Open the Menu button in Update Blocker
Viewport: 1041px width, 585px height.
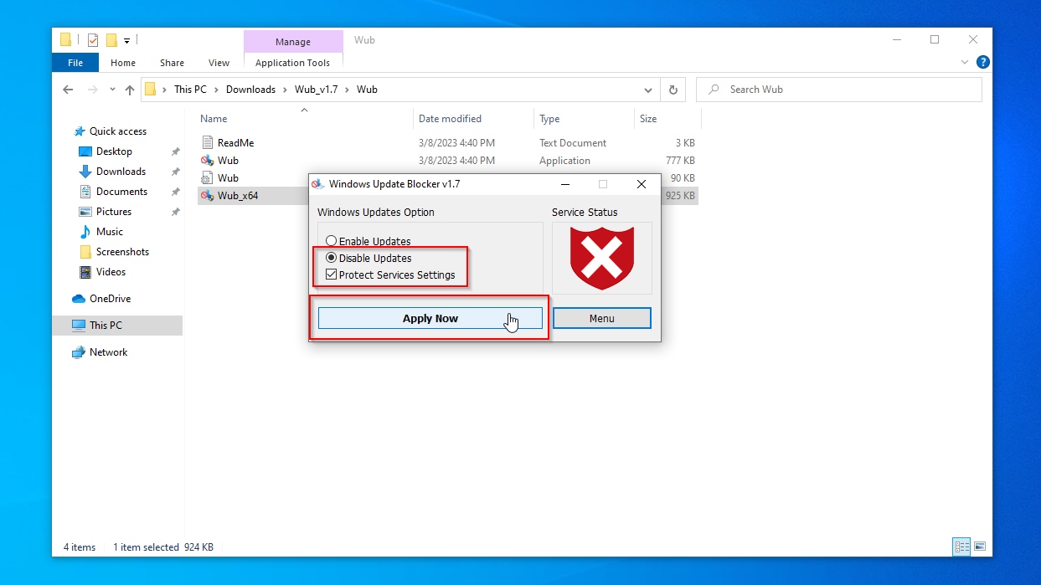point(601,318)
